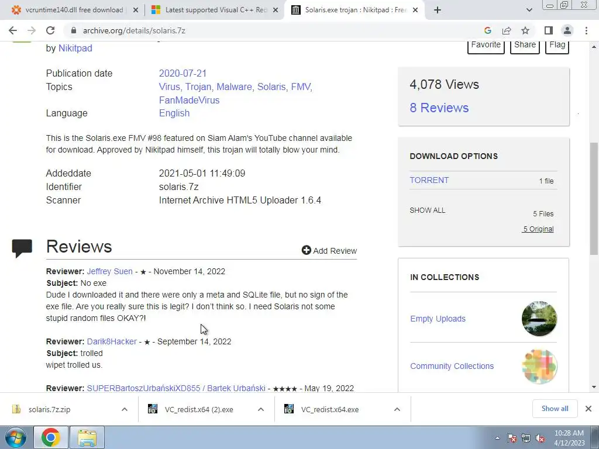
Task: Open the tab search dropdown
Action: (529, 11)
